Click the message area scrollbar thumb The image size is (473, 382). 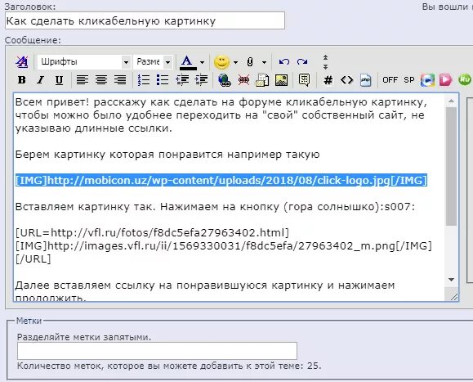tap(451, 166)
